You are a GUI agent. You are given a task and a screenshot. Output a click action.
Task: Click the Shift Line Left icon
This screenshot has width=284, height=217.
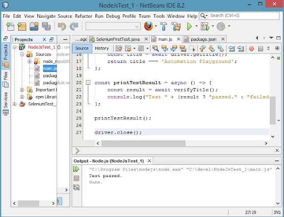[232, 48]
